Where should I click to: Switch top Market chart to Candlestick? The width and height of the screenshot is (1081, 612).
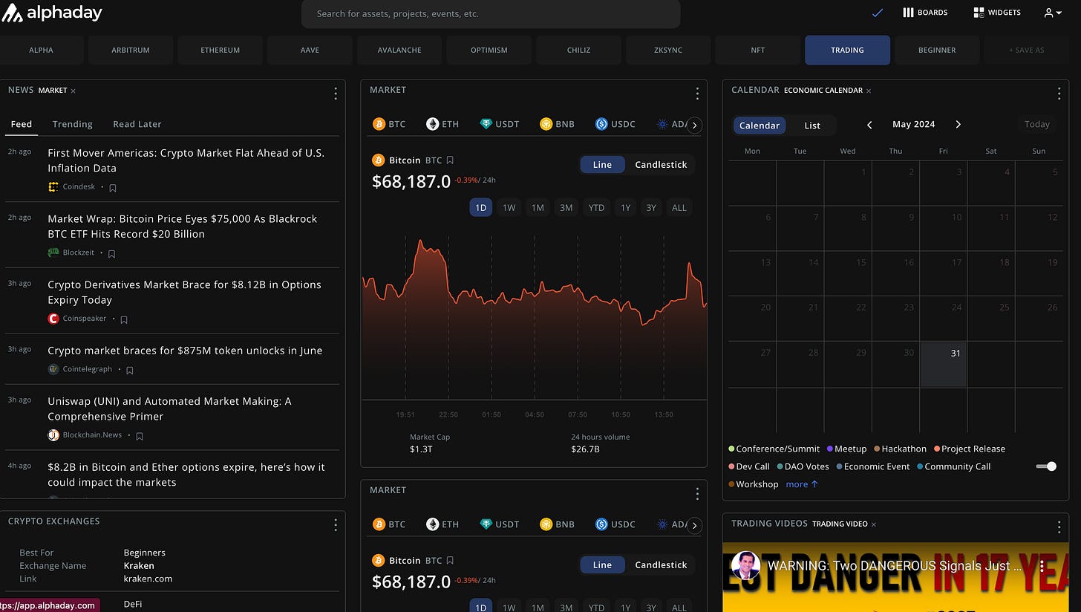coord(661,165)
